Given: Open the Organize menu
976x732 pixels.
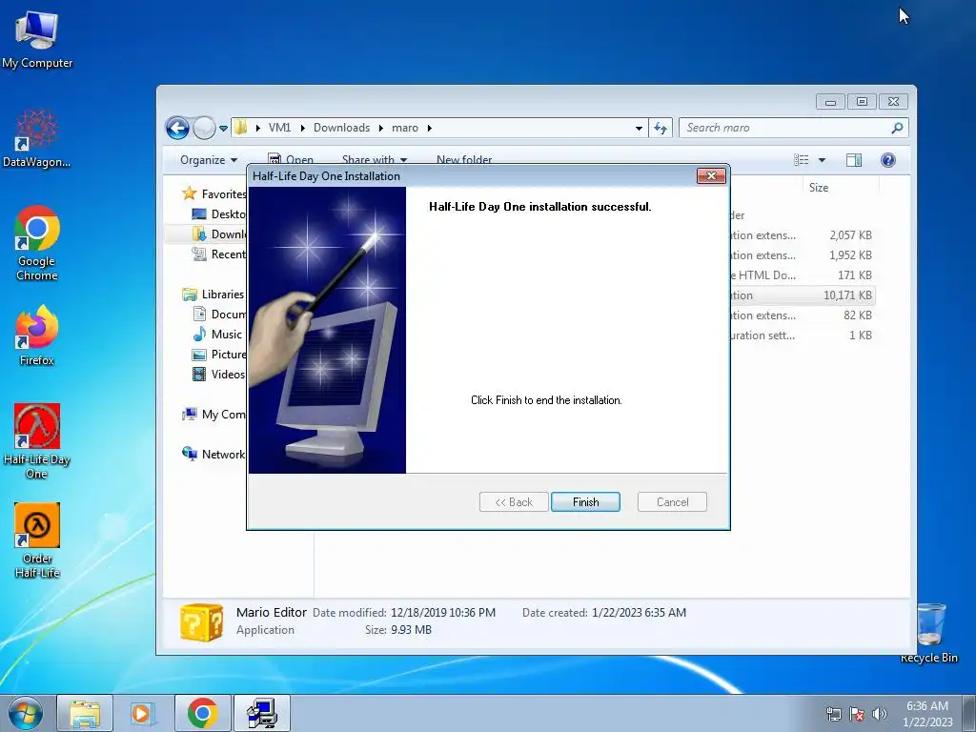Looking at the screenshot, I should (x=209, y=160).
